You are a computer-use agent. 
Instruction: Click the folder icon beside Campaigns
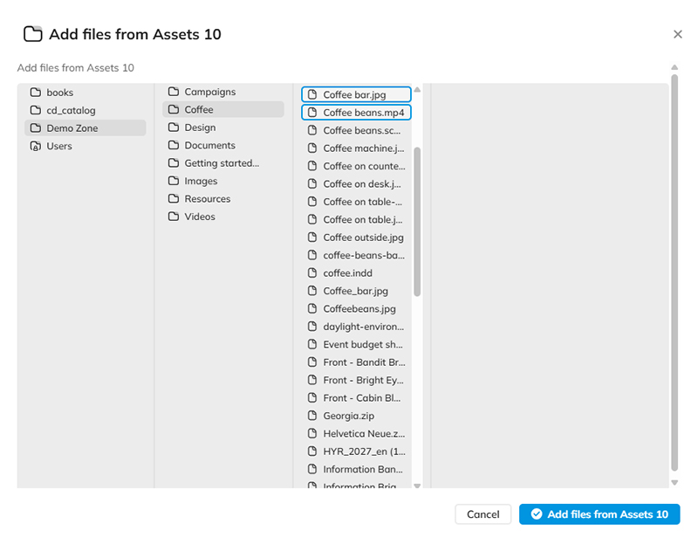tap(173, 92)
